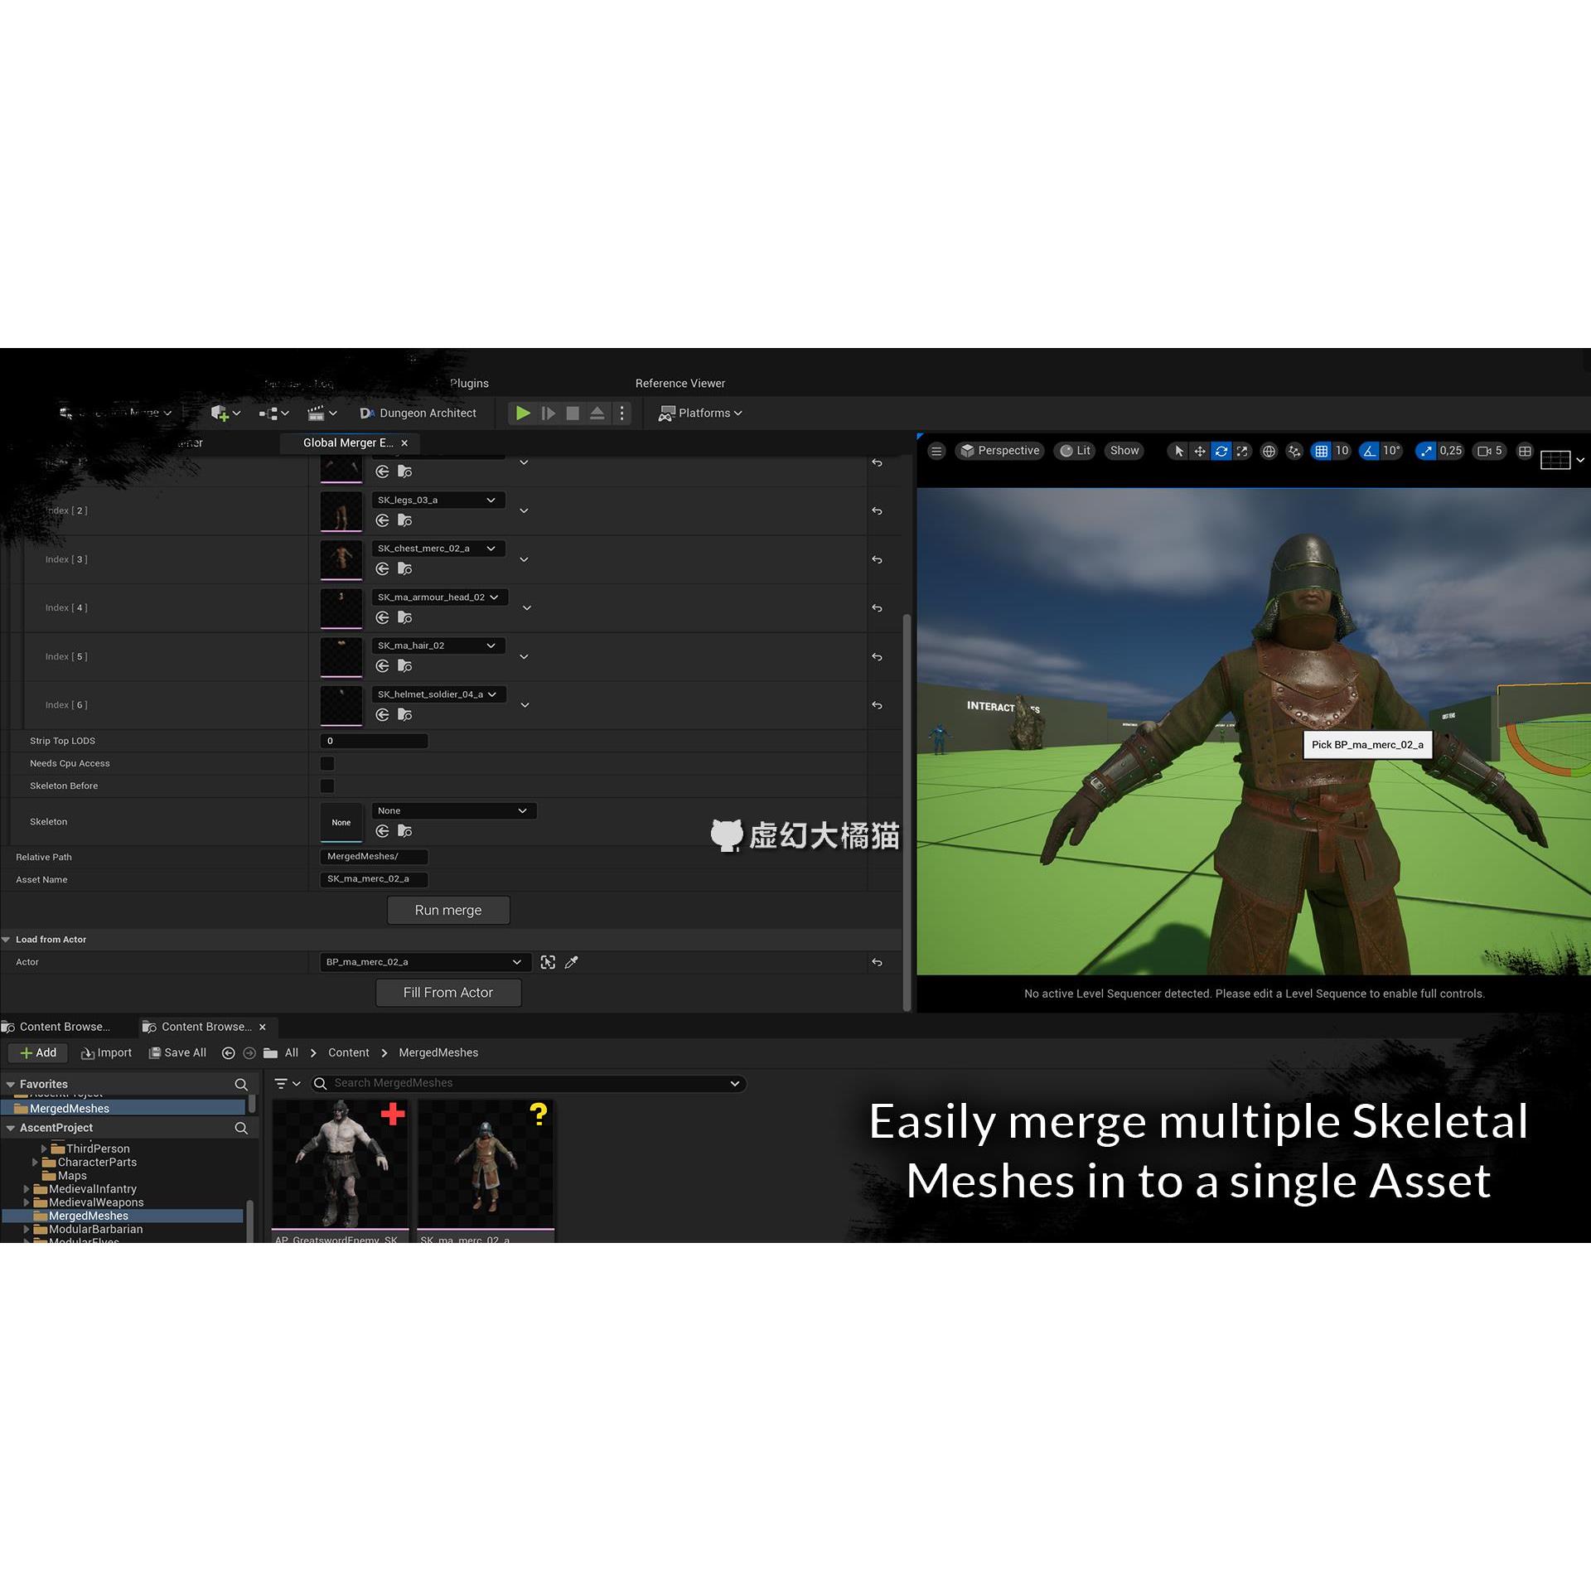Image resolution: width=1591 pixels, height=1591 pixels.
Task: Click the Run merge button
Action: tap(448, 910)
